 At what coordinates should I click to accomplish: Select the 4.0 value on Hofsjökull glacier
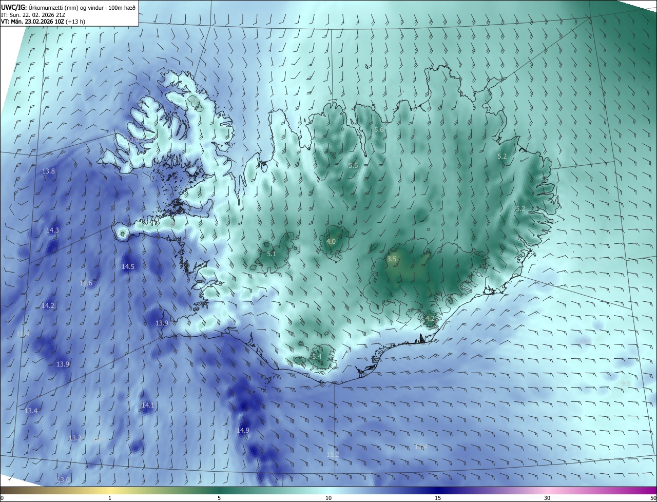tap(331, 242)
